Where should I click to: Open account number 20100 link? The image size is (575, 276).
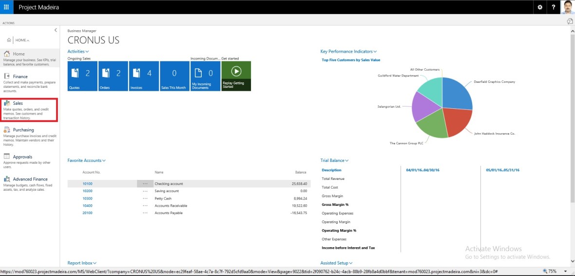87,213
